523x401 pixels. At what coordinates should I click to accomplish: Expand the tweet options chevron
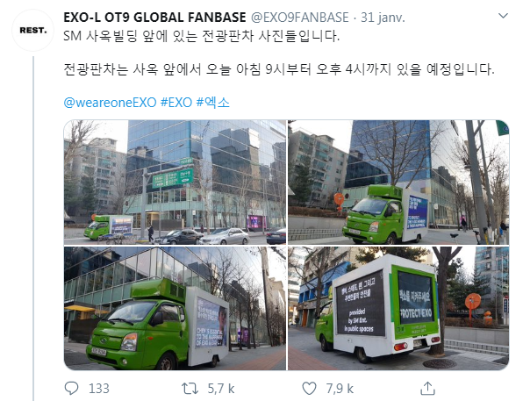[x=503, y=16]
